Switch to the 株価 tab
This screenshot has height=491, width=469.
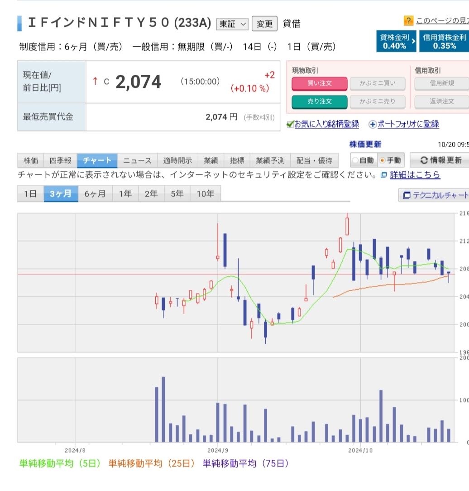click(x=31, y=161)
